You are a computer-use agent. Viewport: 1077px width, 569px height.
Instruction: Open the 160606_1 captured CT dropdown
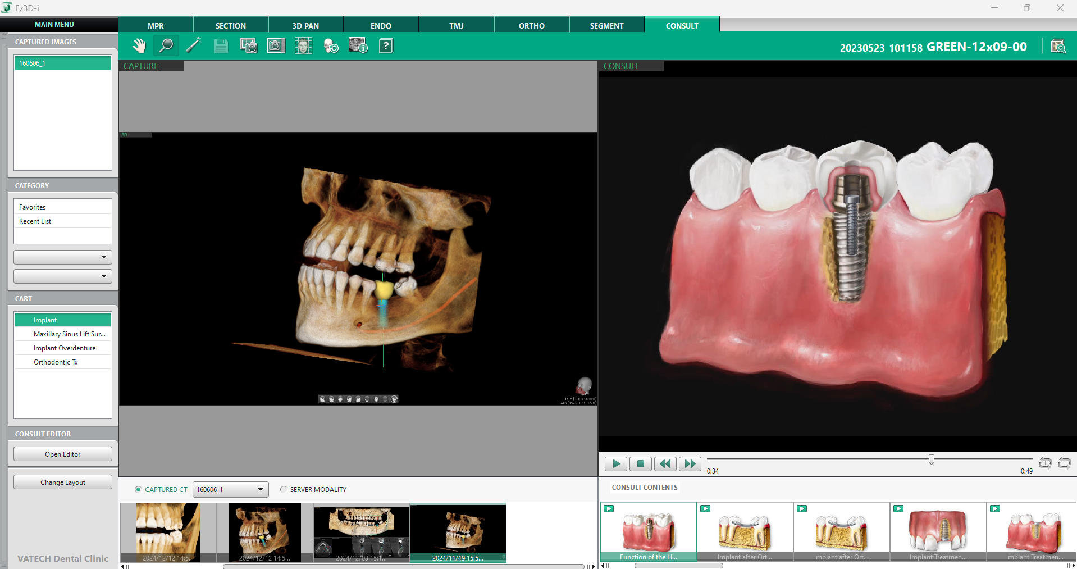pyautogui.click(x=231, y=489)
